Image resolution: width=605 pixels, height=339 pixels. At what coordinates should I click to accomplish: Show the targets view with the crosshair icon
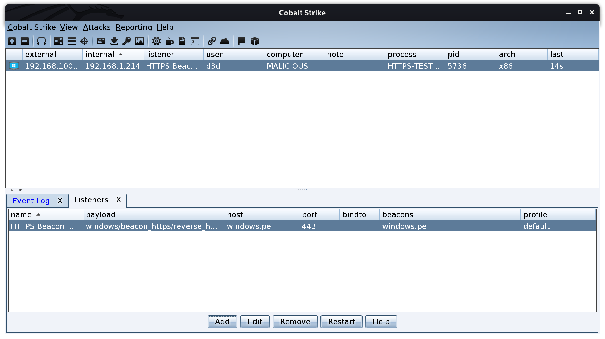pyautogui.click(x=84, y=41)
